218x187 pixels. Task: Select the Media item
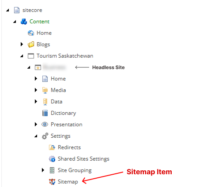pos(58,90)
